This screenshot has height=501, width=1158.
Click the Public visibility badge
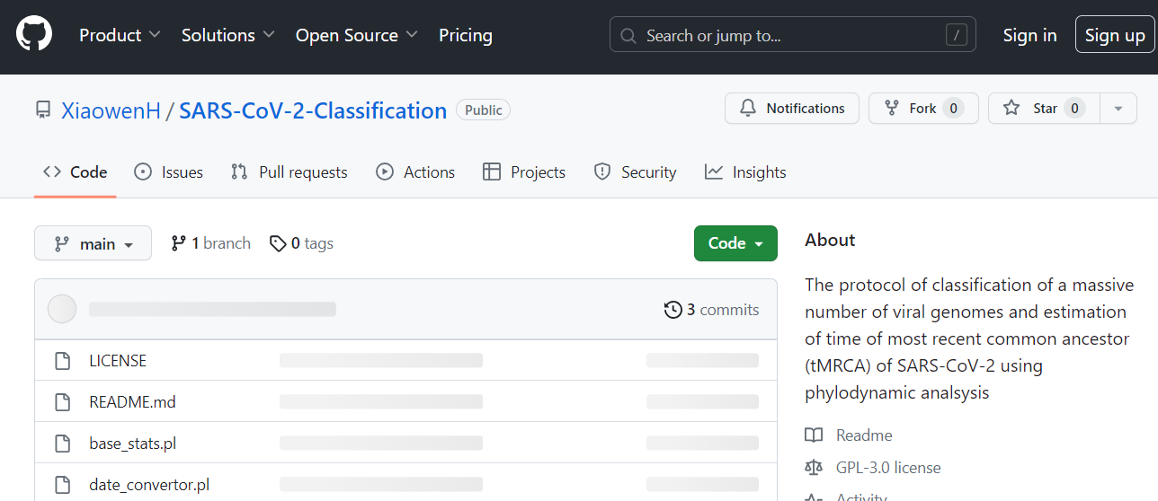[484, 110]
